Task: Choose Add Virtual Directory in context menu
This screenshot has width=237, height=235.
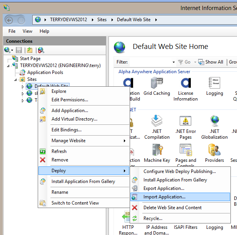Action: [x=84, y=119]
